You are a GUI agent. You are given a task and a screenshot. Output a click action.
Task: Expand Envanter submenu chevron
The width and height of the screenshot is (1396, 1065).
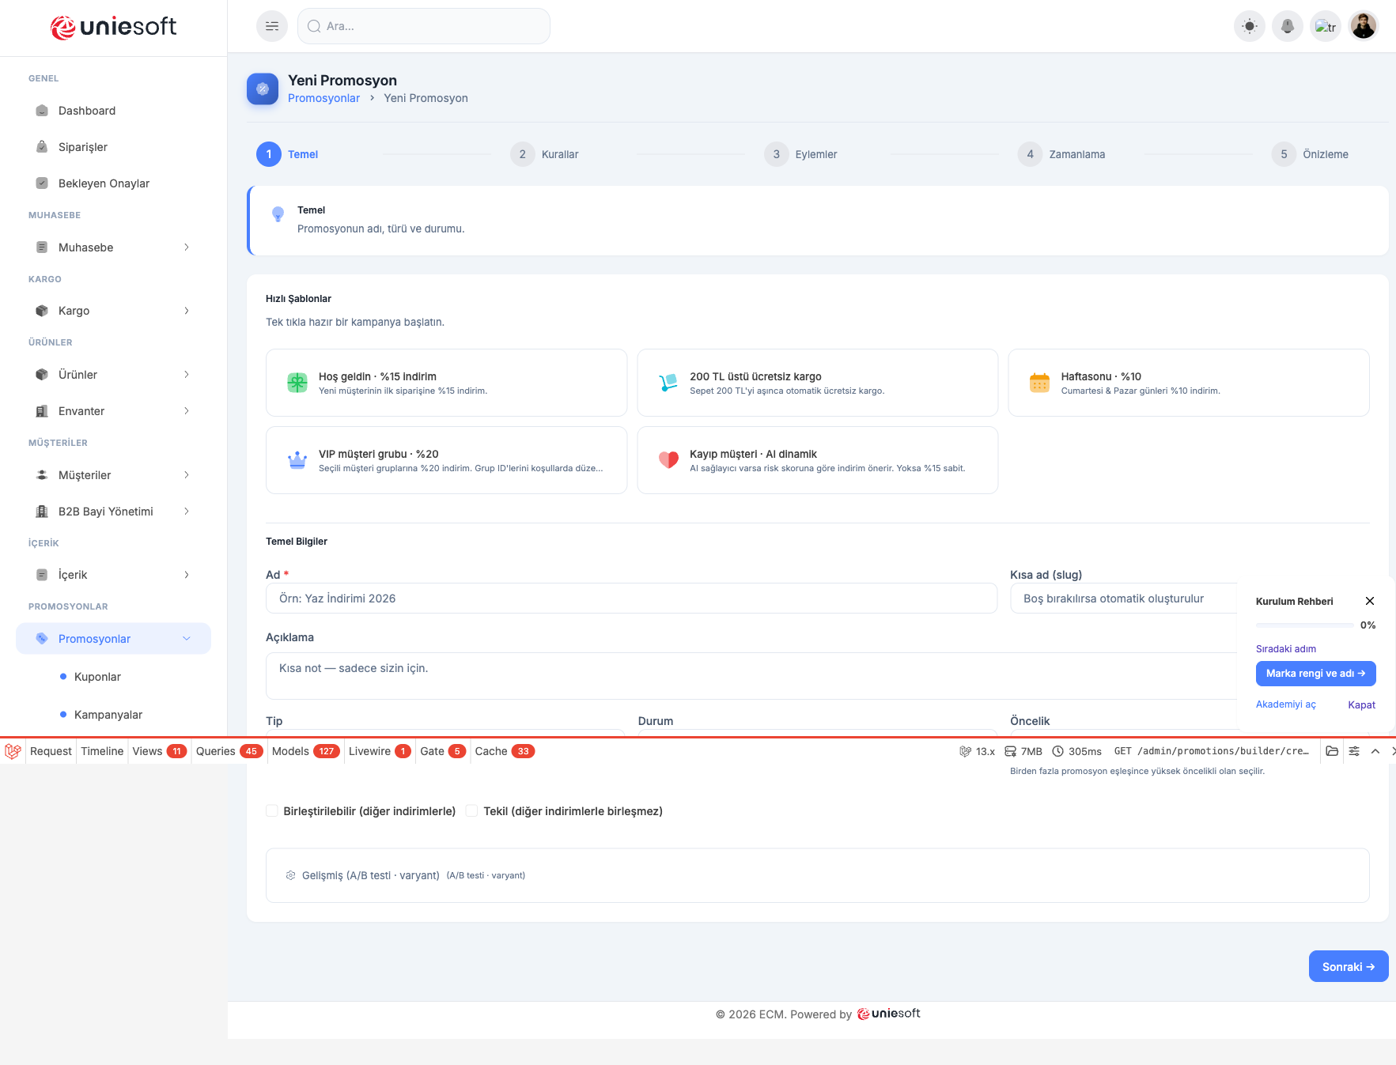coord(187,411)
